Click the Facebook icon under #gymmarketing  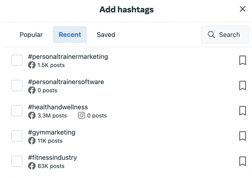coord(32,141)
